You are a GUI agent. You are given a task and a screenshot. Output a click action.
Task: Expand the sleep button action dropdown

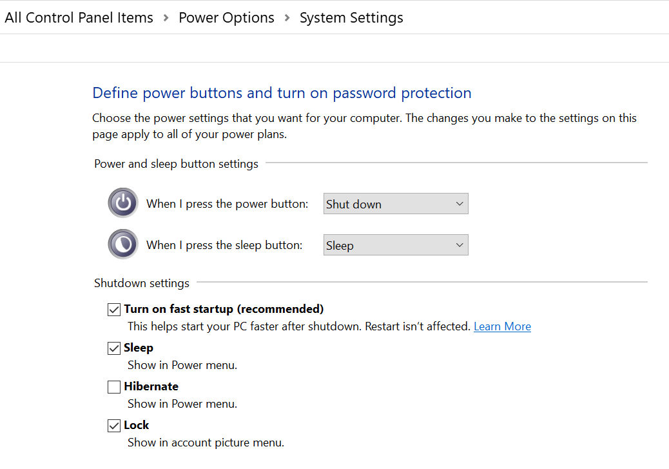[395, 245]
